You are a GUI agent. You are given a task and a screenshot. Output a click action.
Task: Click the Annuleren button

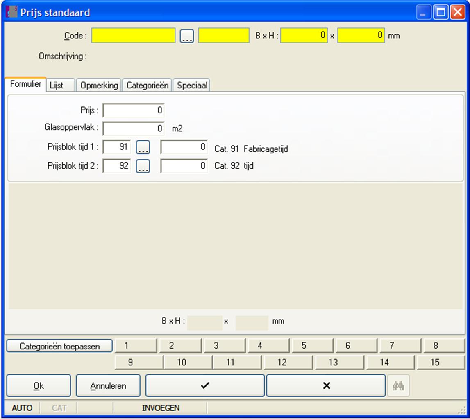108,385
